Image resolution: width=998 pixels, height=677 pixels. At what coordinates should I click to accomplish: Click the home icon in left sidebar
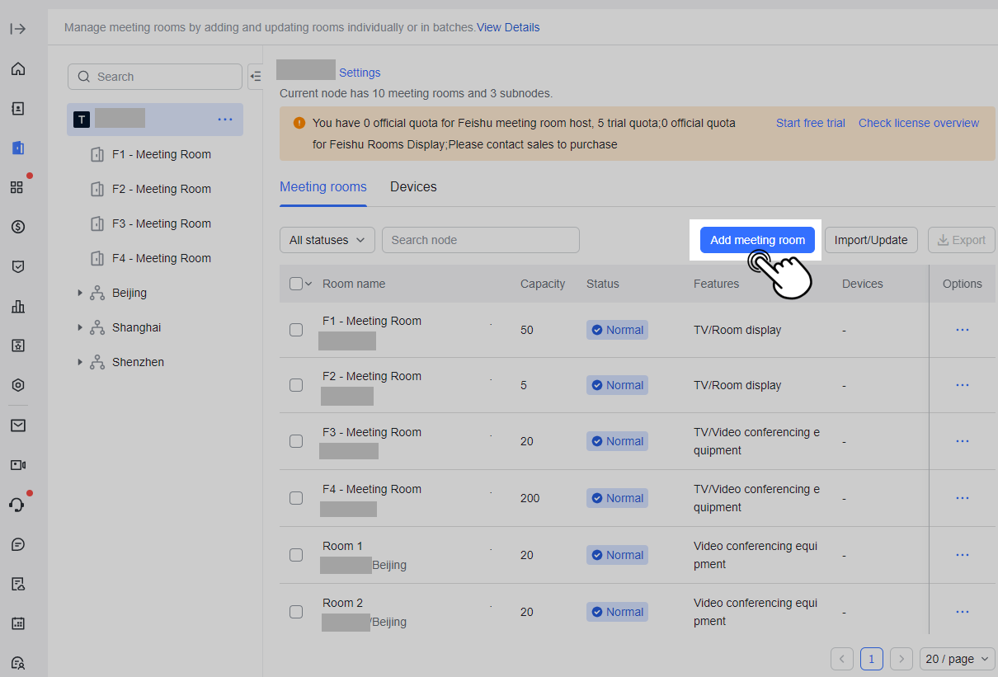coord(18,68)
